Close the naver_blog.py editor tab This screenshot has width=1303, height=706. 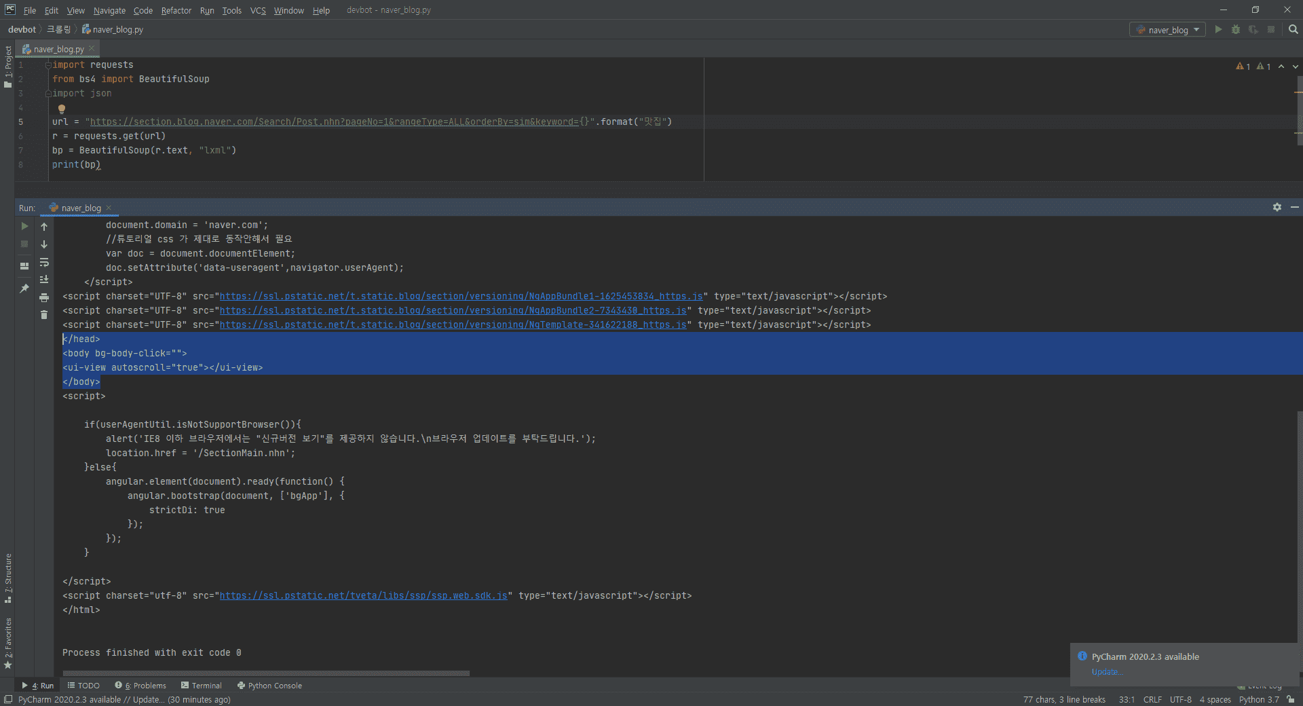pos(92,48)
